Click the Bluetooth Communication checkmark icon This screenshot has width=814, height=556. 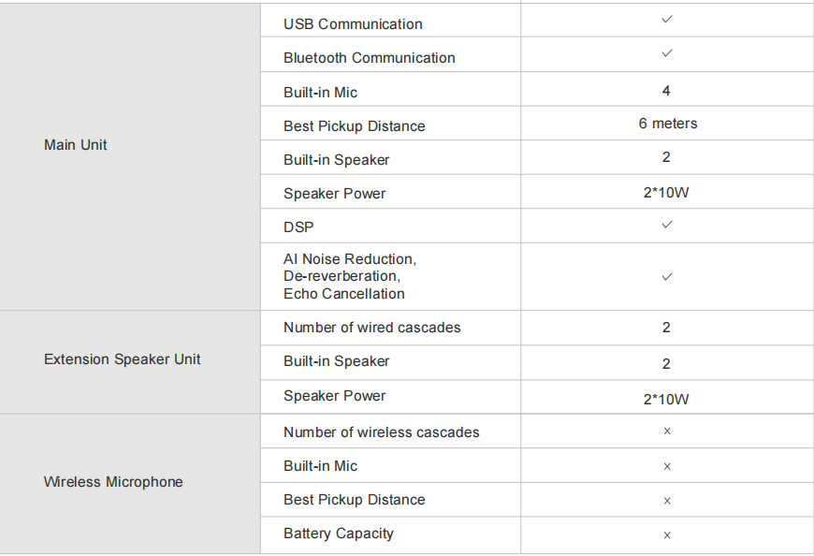[x=667, y=53]
